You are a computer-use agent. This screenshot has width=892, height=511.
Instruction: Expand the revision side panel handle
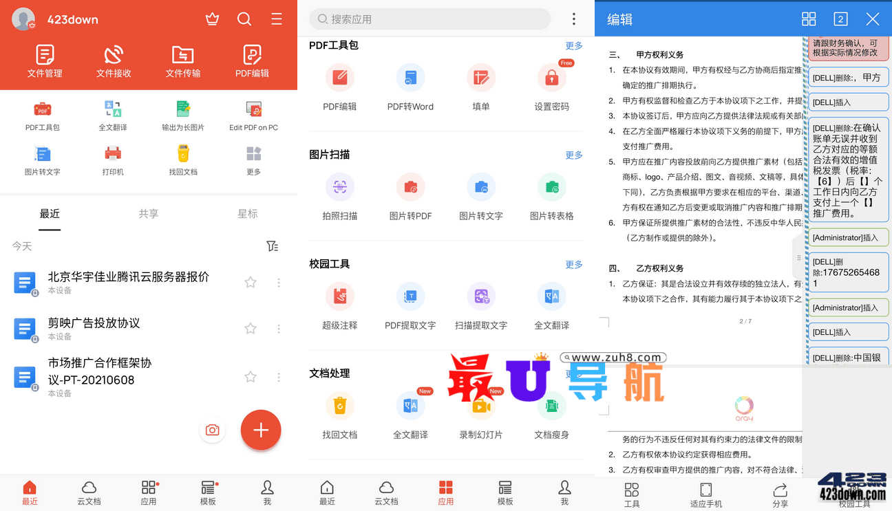pos(798,258)
